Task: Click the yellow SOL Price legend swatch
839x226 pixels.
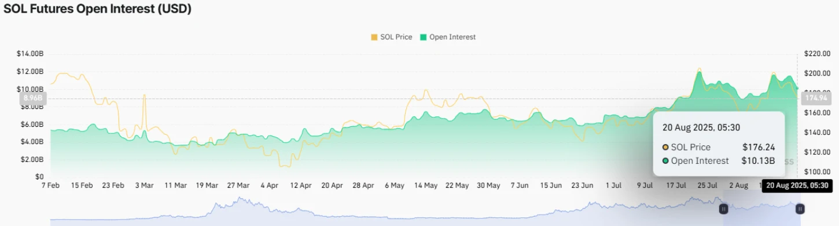Action: coord(374,37)
